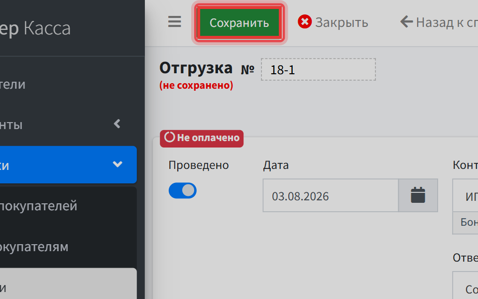Click the shipment number field 18-1
Image resolution: width=478 pixels, height=299 pixels.
pos(318,70)
